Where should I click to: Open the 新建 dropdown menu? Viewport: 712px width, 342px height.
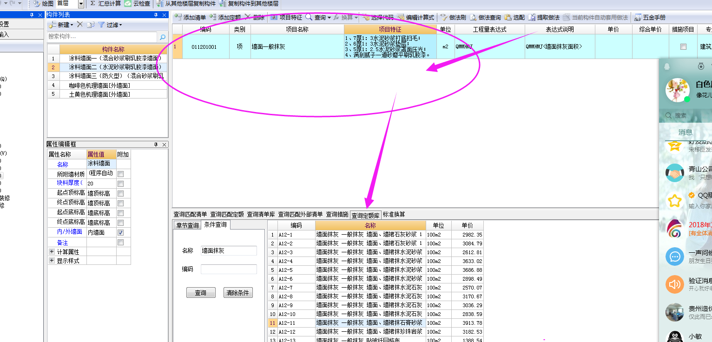[60, 25]
